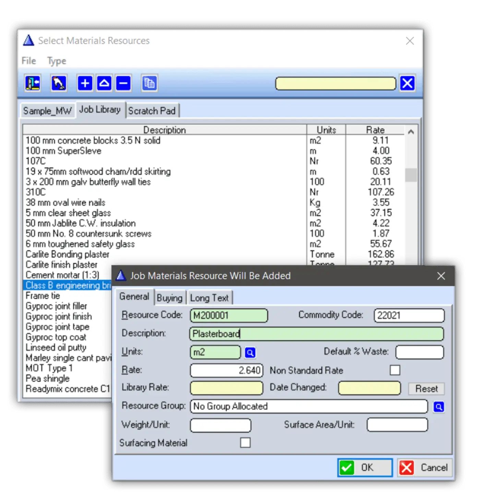This screenshot has width=480, height=497.
Task: Switch to the Scratch Pad tab
Action: pyautogui.click(x=152, y=111)
